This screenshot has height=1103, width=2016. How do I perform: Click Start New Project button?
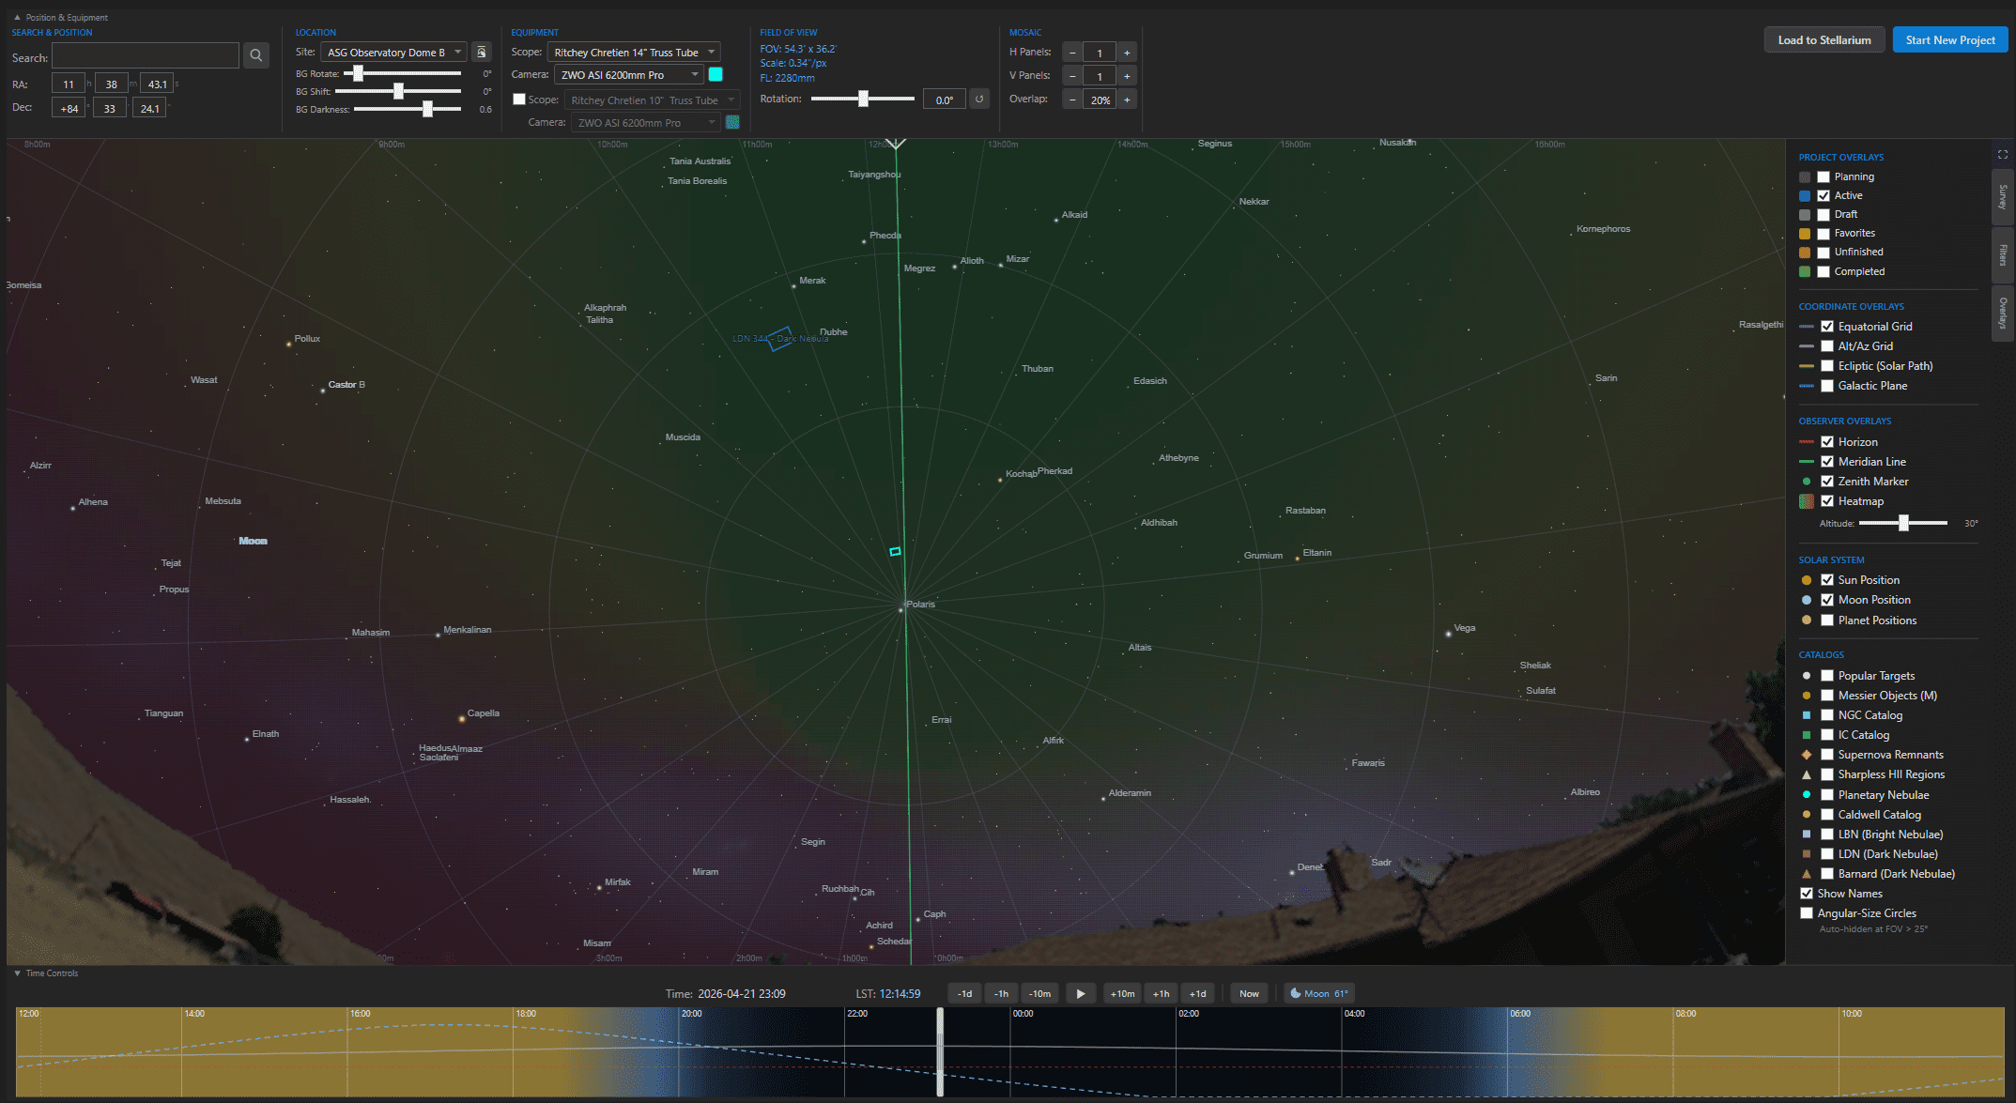(1949, 40)
